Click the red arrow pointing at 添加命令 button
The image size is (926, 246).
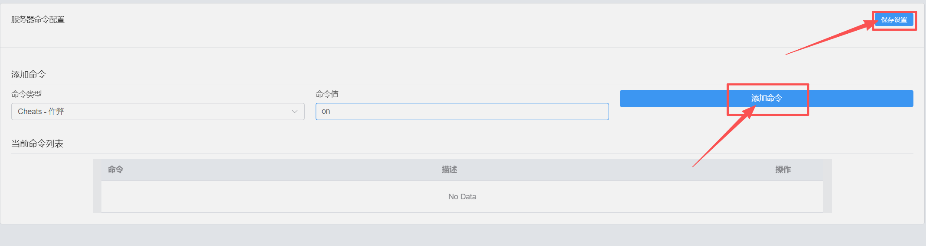[722, 138]
